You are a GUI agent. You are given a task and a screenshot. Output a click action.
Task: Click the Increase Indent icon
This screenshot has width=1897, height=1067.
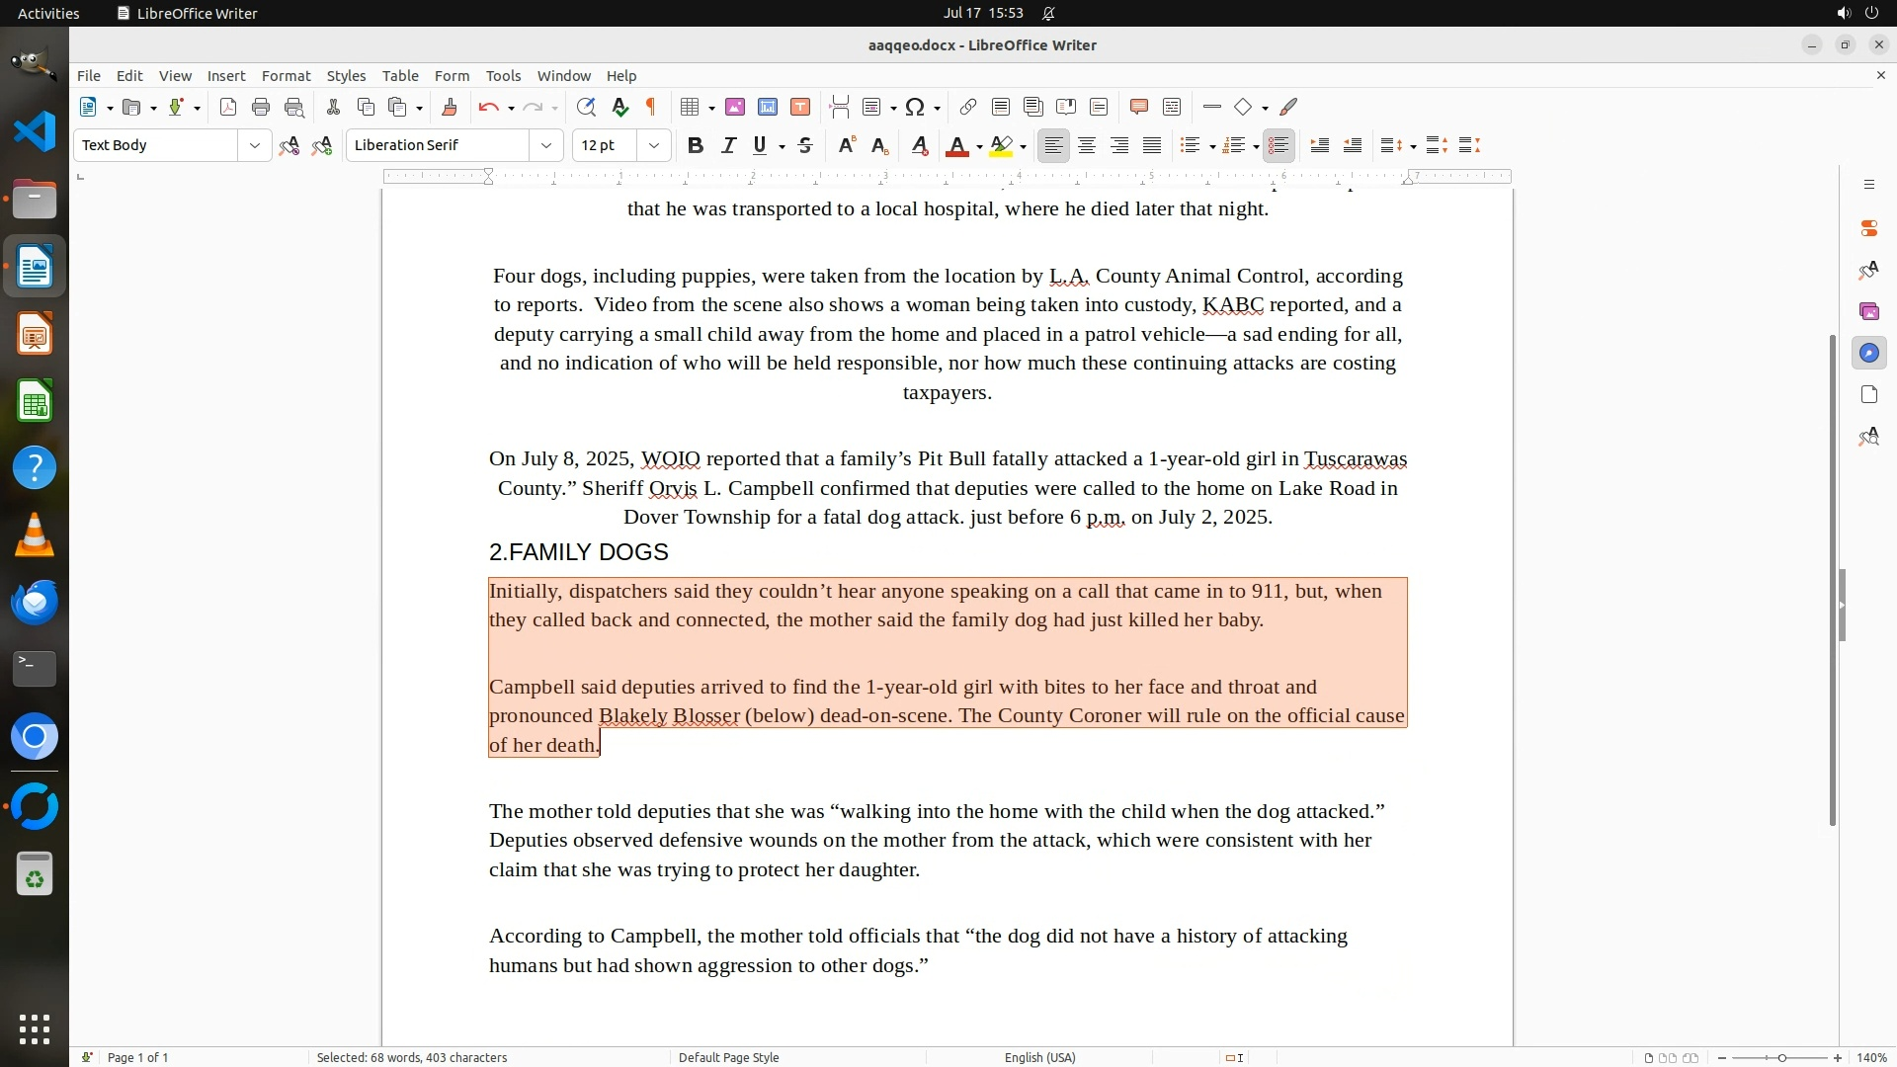click(x=1319, y=145)
